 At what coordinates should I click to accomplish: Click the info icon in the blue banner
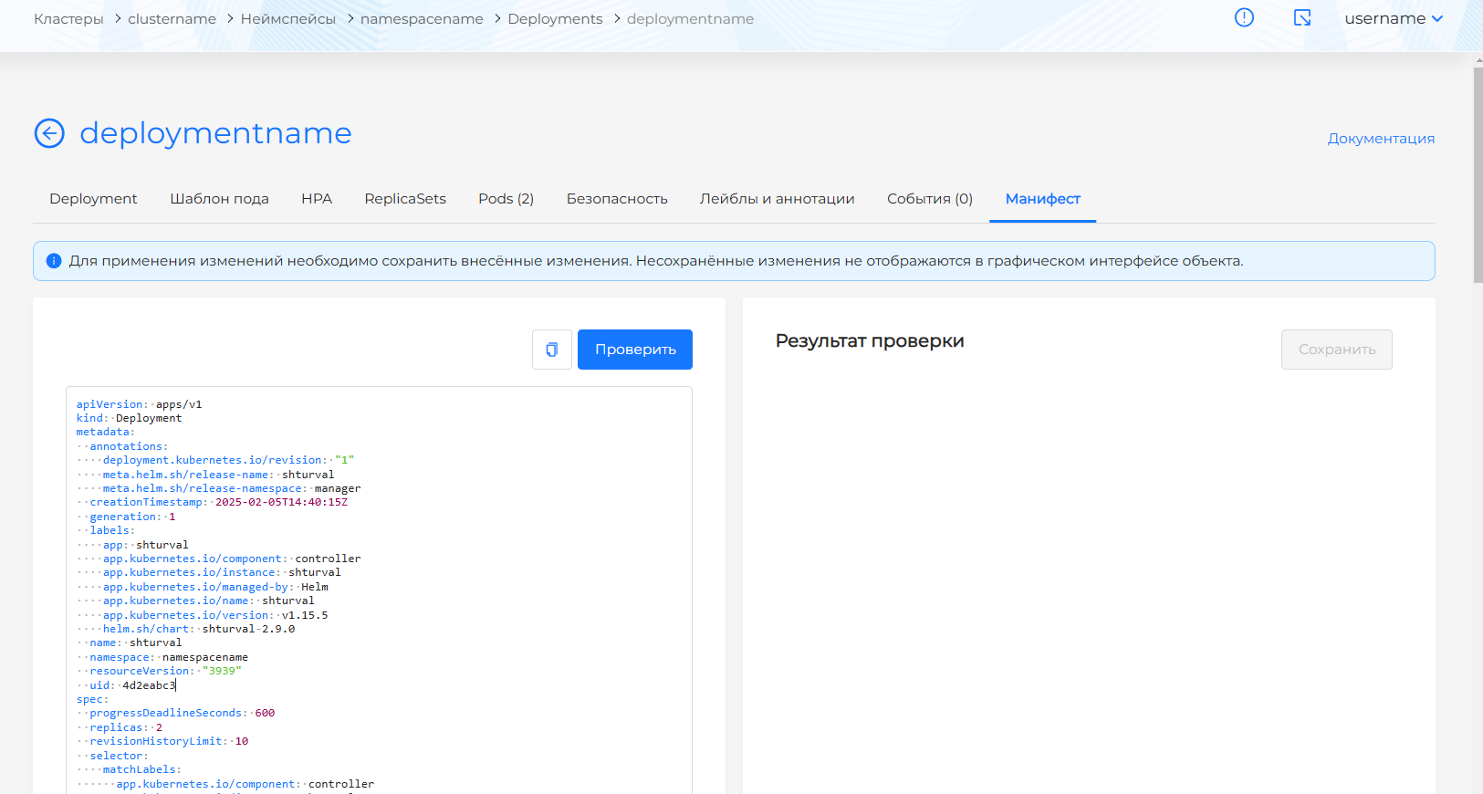coord(54,261)
